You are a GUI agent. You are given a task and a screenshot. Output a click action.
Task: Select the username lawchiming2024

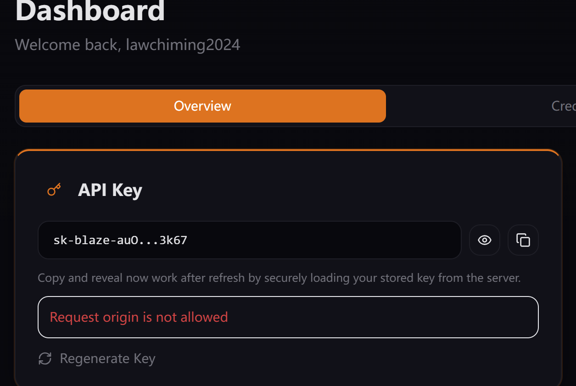pyautogui.click(x=183, y=45)
